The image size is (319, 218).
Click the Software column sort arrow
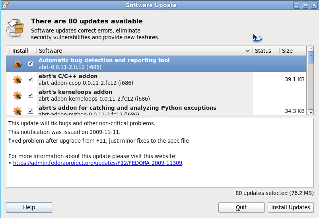[247, 51]
